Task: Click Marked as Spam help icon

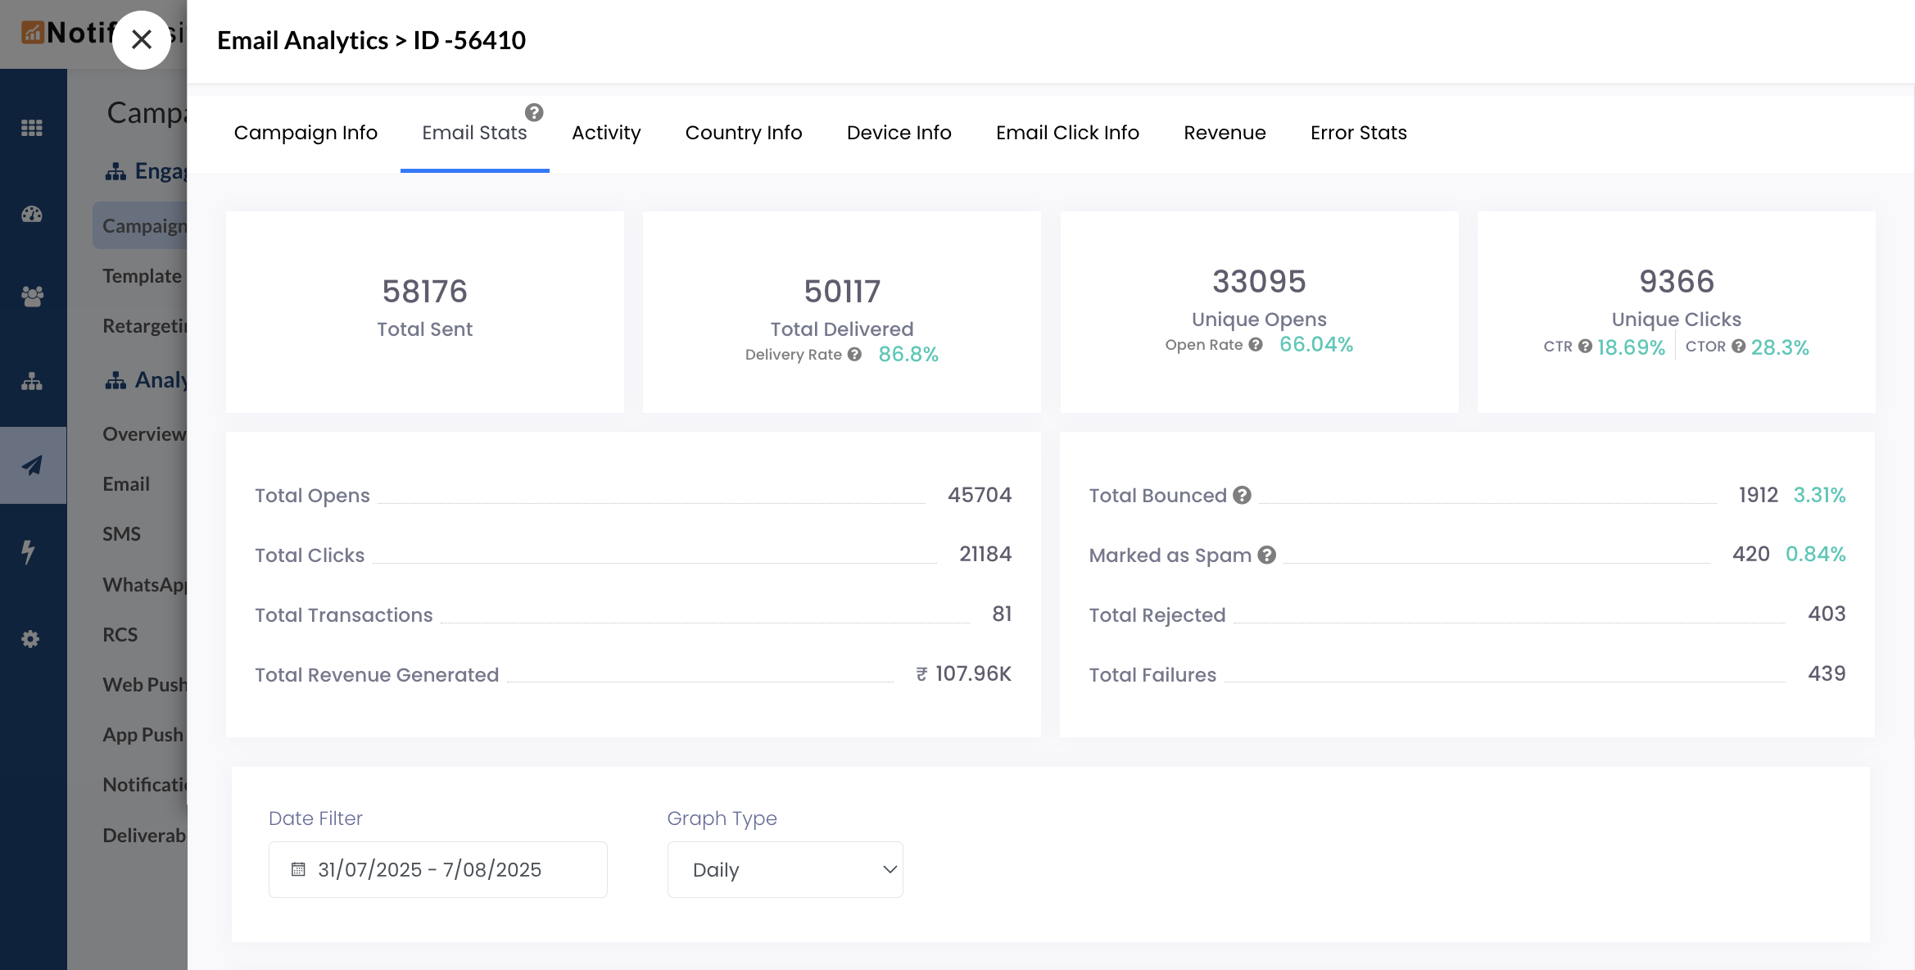Action: pos(1266,555)
